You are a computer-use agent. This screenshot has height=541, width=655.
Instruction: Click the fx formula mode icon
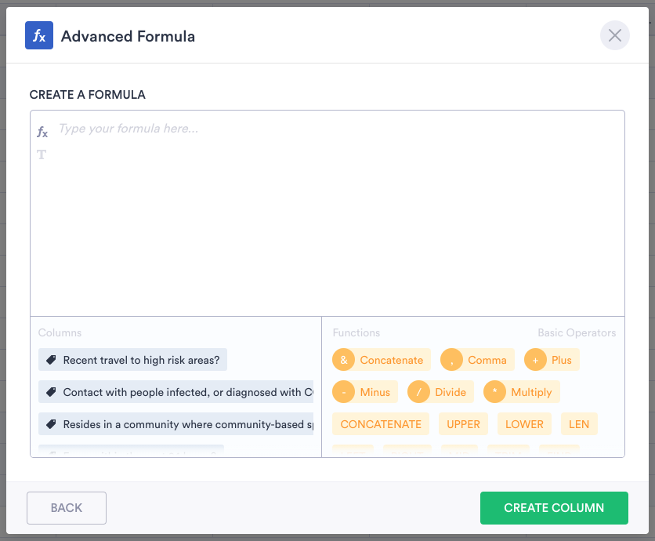click(x=42, y=133)
